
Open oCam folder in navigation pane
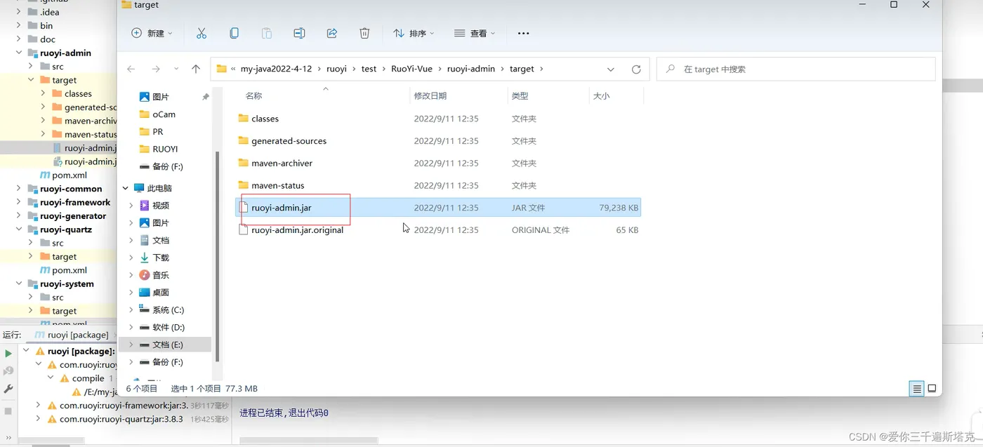pos(164,114)
